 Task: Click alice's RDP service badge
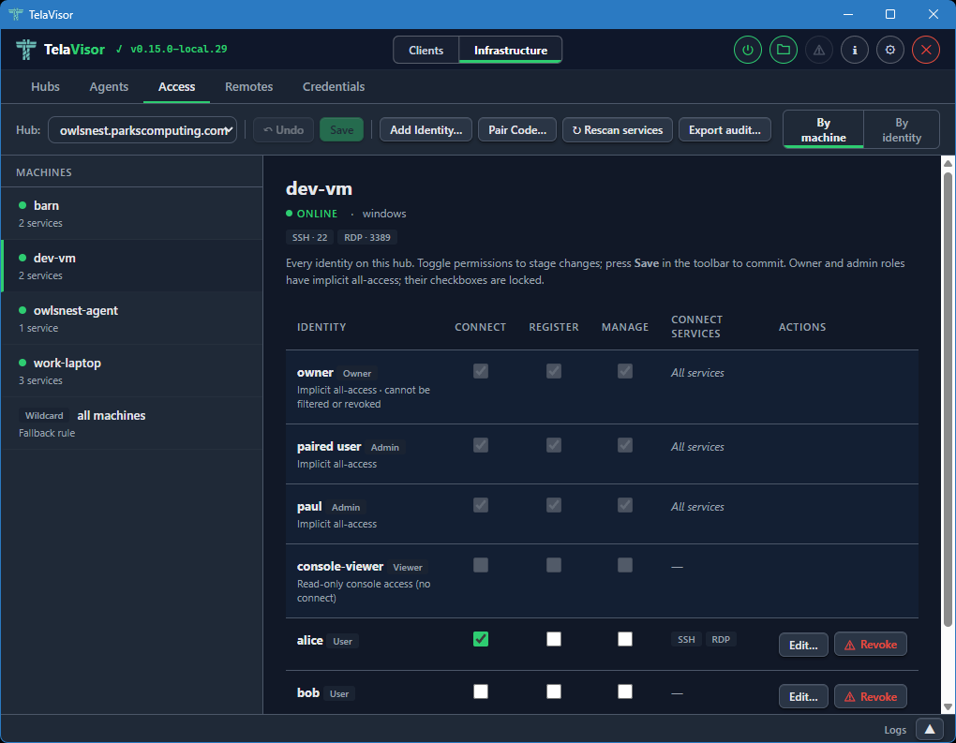tap(721, 639)
